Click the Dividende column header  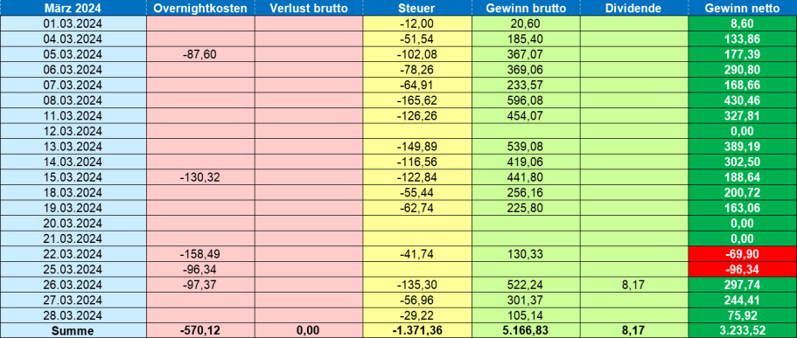[x=634, y=8]
